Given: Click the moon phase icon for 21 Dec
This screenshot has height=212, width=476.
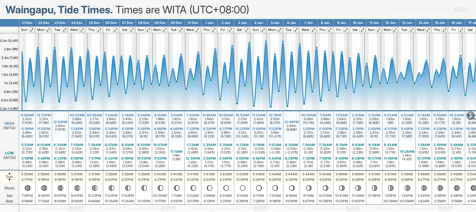Looking at the screenshot, I should click(27, 188).
